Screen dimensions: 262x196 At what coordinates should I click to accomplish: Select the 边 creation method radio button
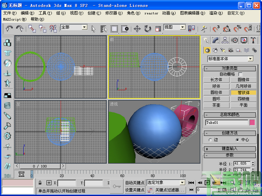[x=210, y=140]
